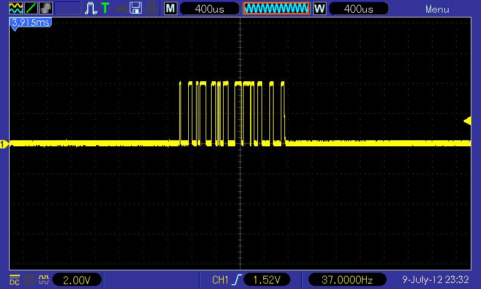Click the floppy disk save icon
The height and width of the screenshot is (289, 481).
(x=136, y=8)
